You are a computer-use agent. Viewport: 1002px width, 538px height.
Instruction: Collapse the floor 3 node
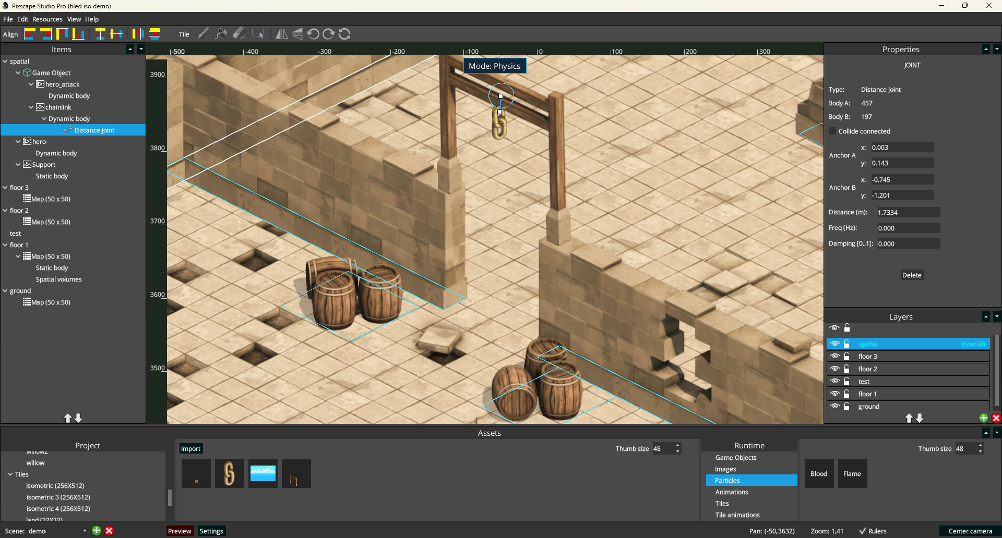(5, 188)
